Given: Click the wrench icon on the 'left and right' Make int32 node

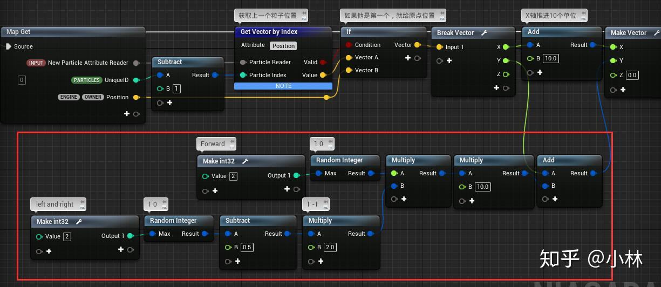Looking at the screenshot, I should click(x=79, y=221).
